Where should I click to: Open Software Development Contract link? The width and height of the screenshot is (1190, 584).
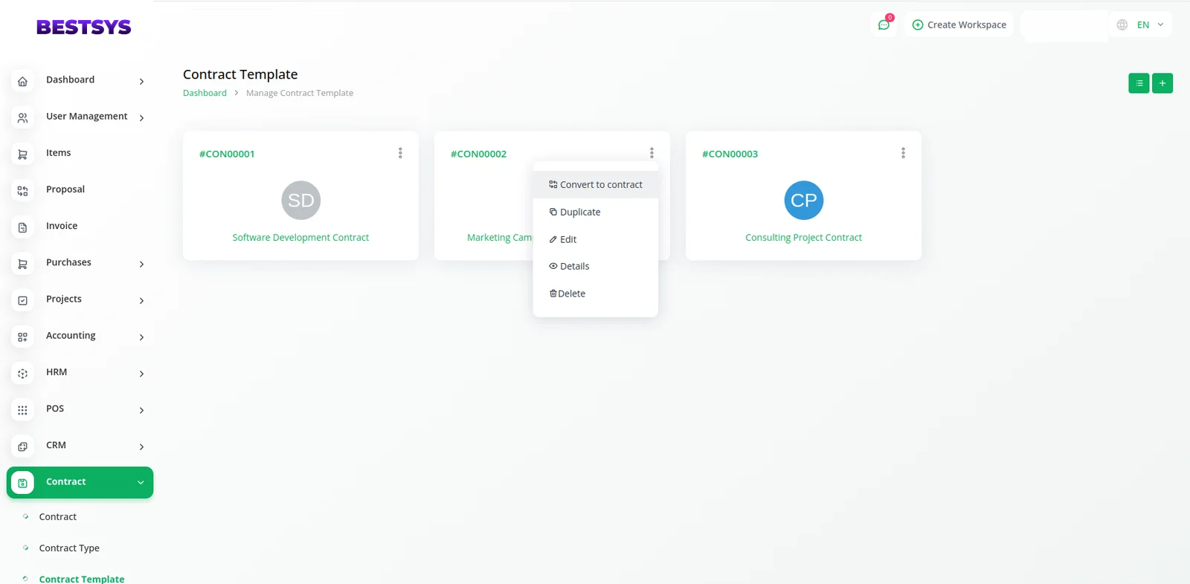300,238
